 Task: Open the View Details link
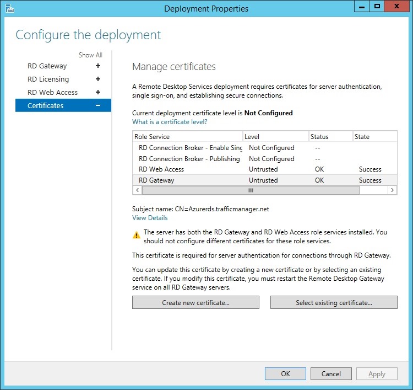click(x=150, y=218)
